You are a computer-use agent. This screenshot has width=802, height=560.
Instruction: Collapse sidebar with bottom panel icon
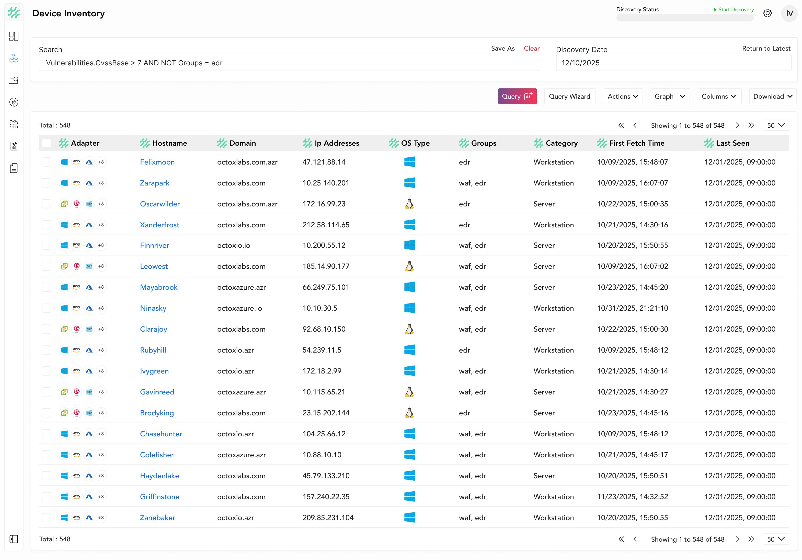click(x=14, y=539)
